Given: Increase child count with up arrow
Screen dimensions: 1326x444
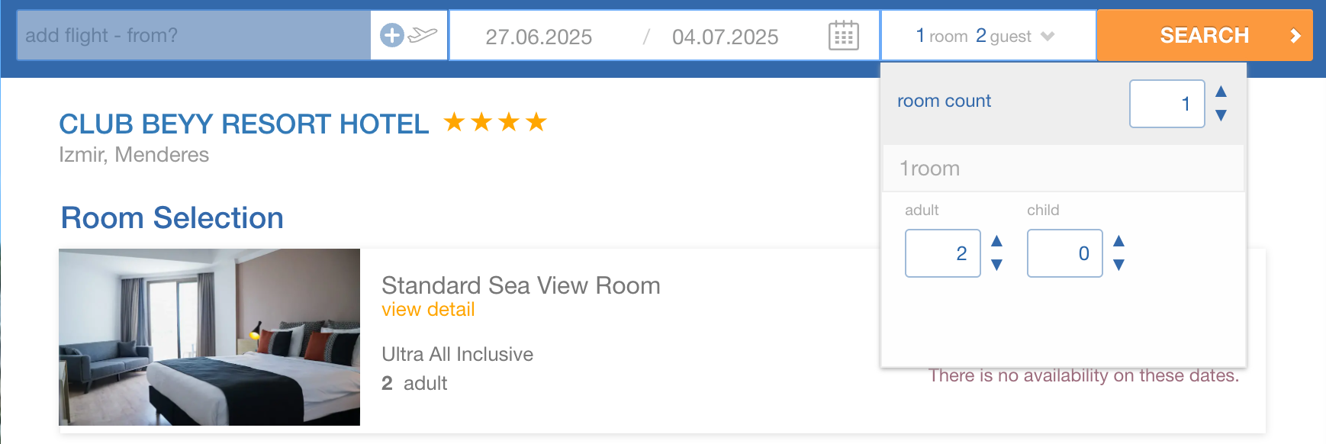Looking at the screenshot, I should point(1118,241).
